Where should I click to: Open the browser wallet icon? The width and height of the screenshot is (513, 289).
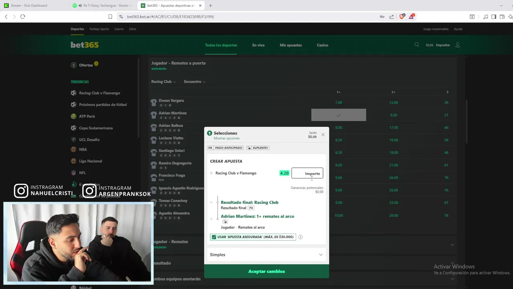pos(502,16)
